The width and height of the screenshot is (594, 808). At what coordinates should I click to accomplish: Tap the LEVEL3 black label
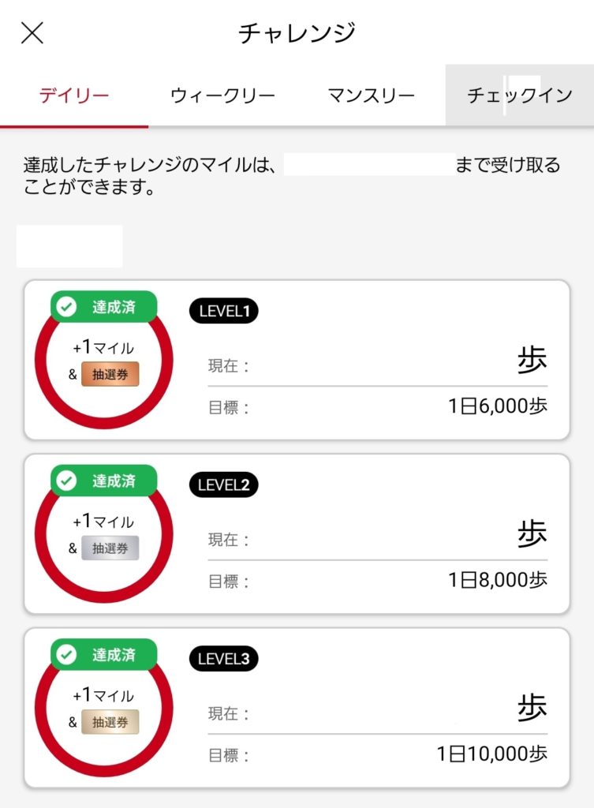223,659
